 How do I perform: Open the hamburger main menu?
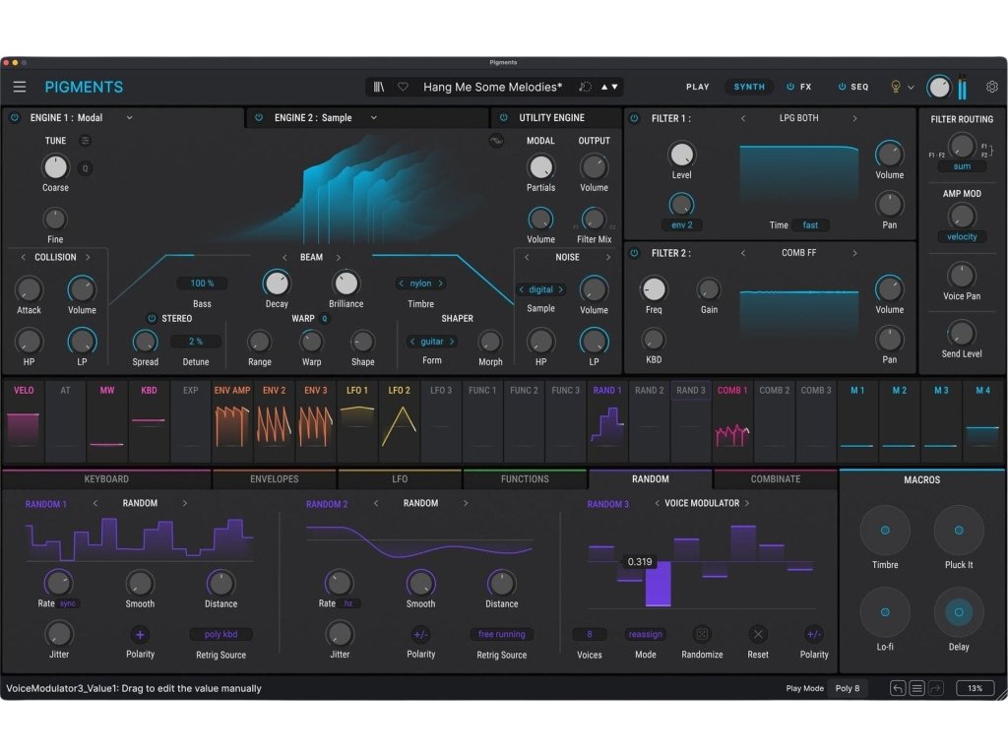click(20, 87)
